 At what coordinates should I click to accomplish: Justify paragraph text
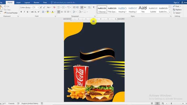tap(68, 12)
